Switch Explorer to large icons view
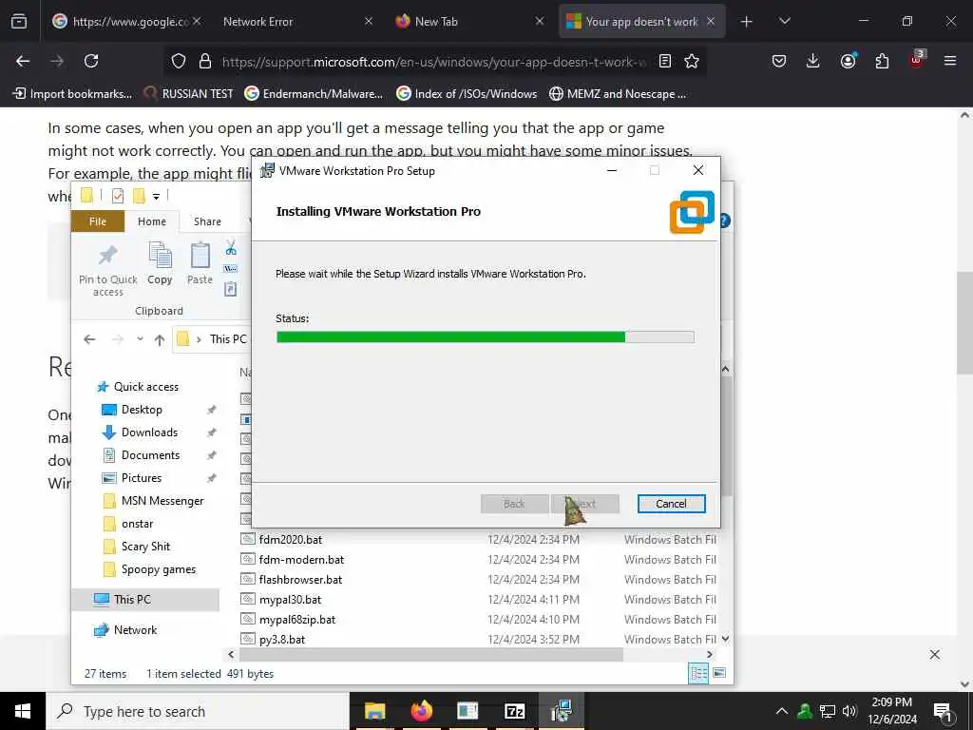973x730 pixels. (719, 673)
